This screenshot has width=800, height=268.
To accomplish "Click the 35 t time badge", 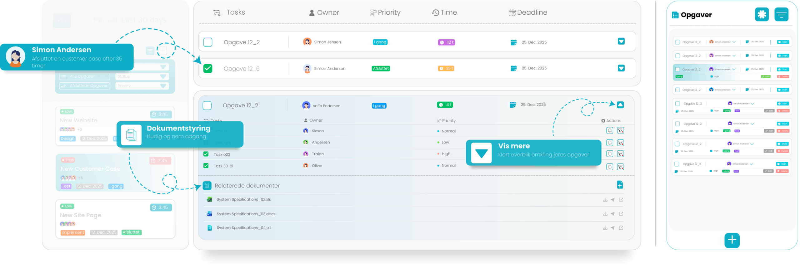I will point(446,68).
